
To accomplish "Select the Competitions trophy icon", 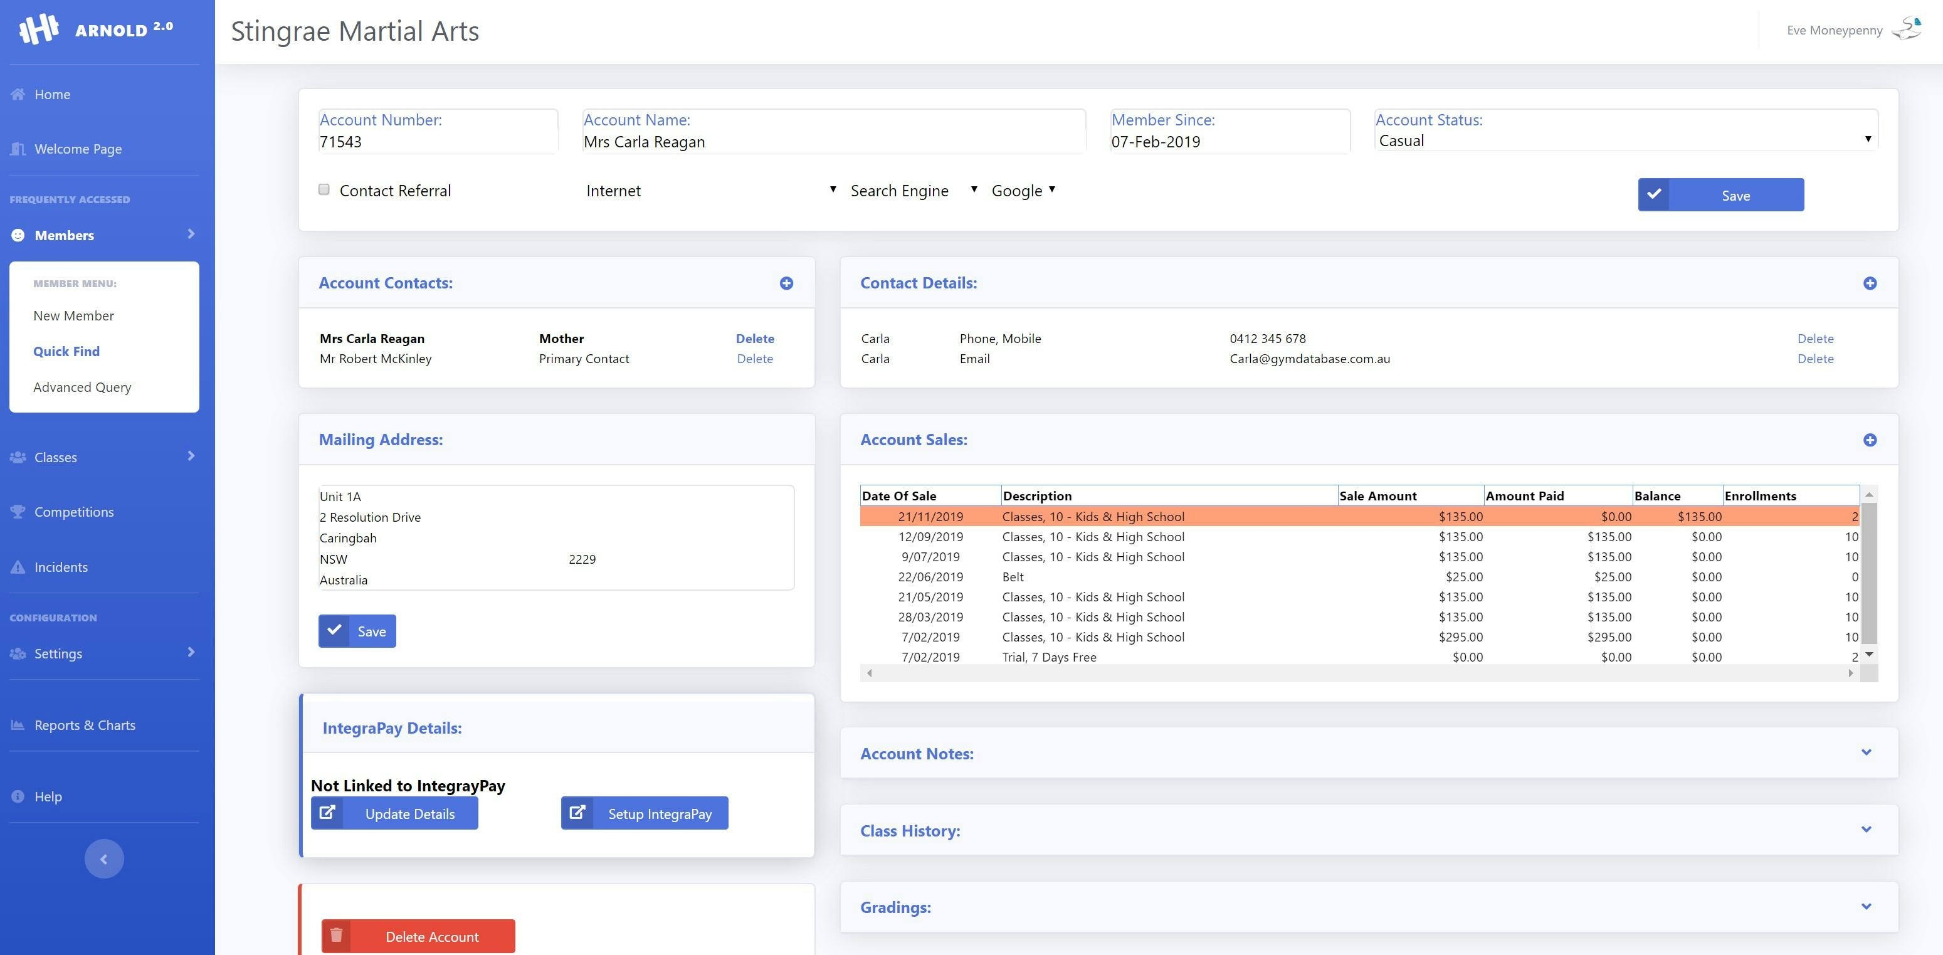I will tap(18, 512).
